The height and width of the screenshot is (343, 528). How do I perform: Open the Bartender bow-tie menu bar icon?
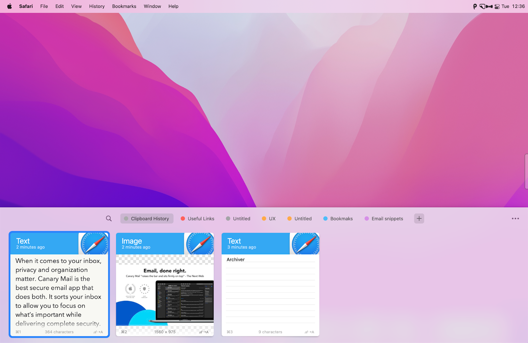click(x=489, y=6)
